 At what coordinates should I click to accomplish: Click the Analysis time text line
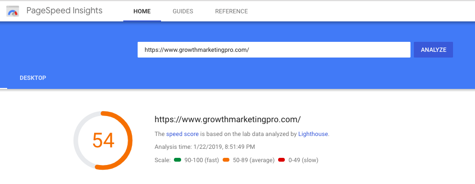(205, 147)
